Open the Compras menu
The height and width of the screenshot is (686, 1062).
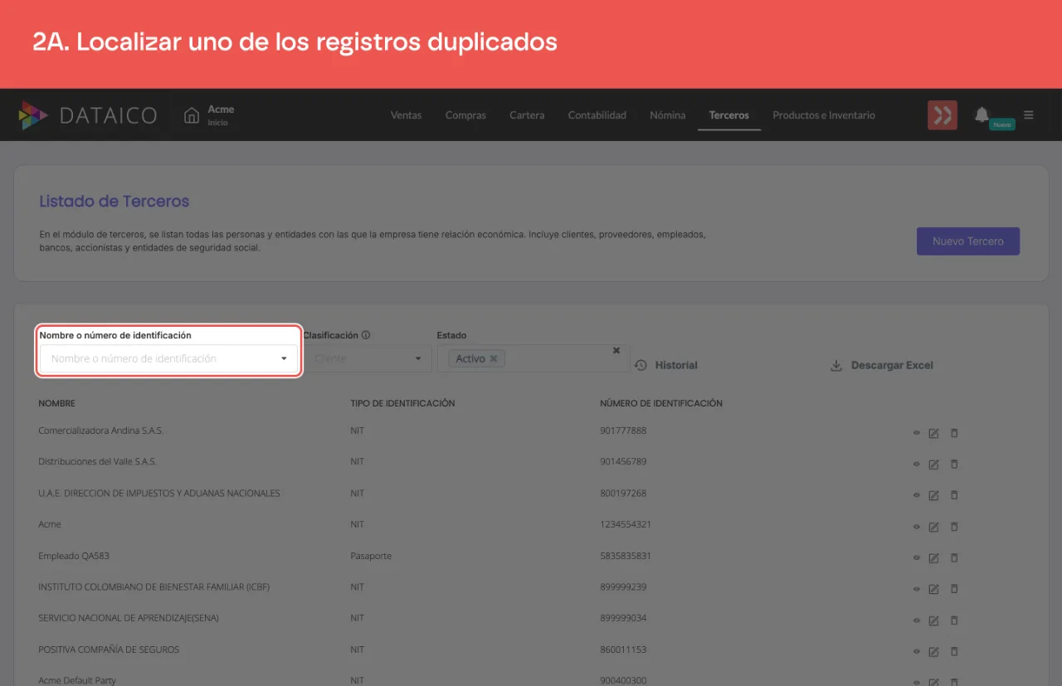[465, 115]
